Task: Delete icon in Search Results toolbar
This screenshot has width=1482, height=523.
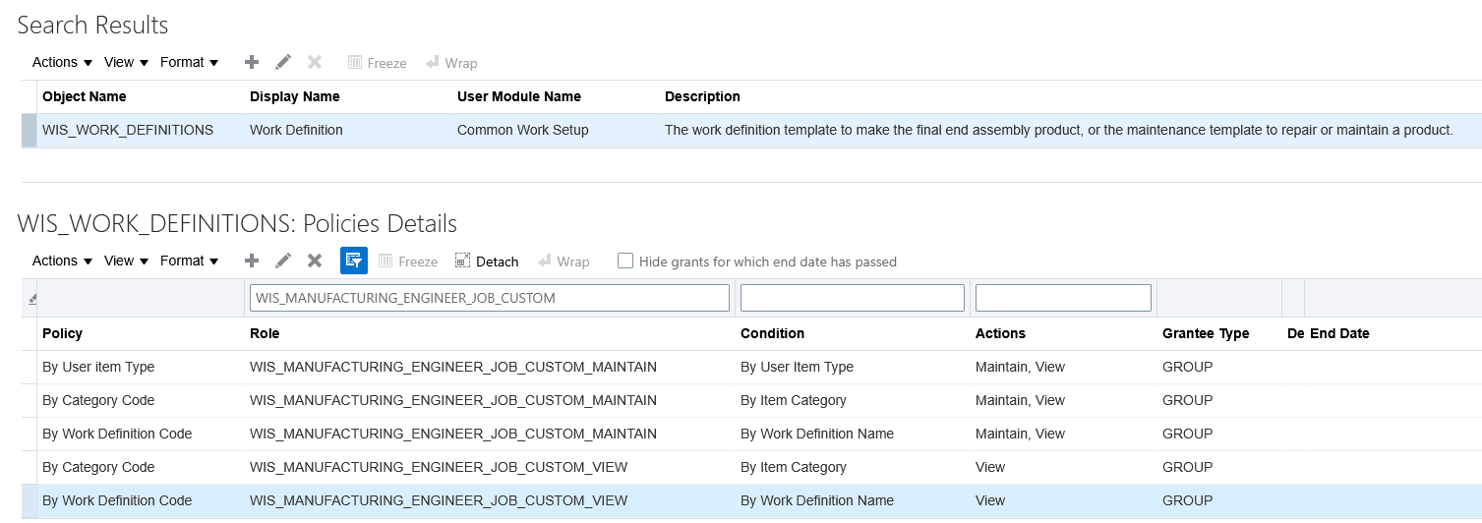Action: (315, 62)
